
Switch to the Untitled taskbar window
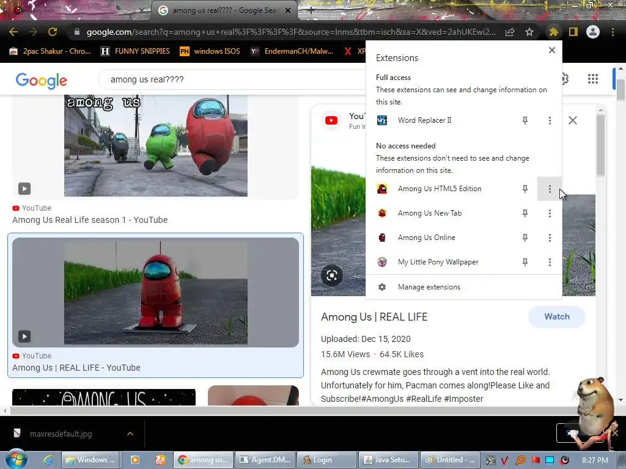click(x=450, y=460)
